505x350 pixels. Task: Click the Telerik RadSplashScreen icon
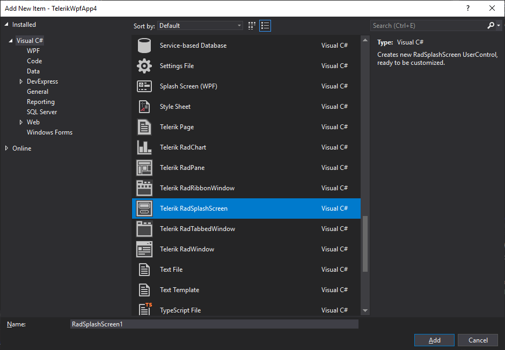(144, 208)
